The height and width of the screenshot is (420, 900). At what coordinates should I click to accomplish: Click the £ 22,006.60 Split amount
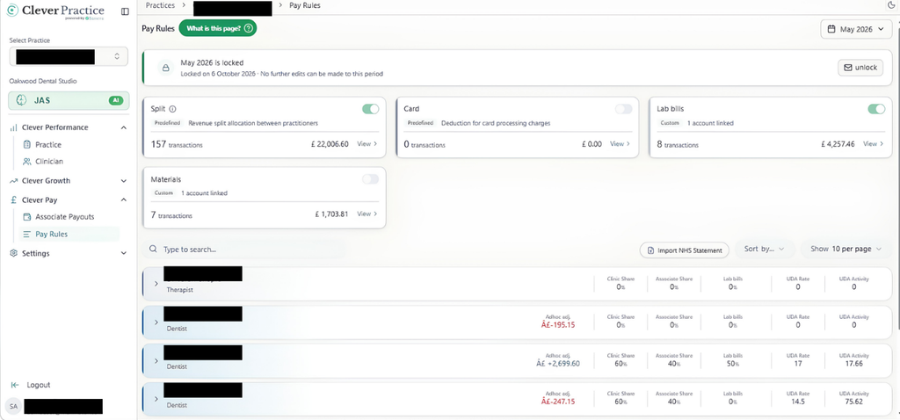[x=331, y=144]
